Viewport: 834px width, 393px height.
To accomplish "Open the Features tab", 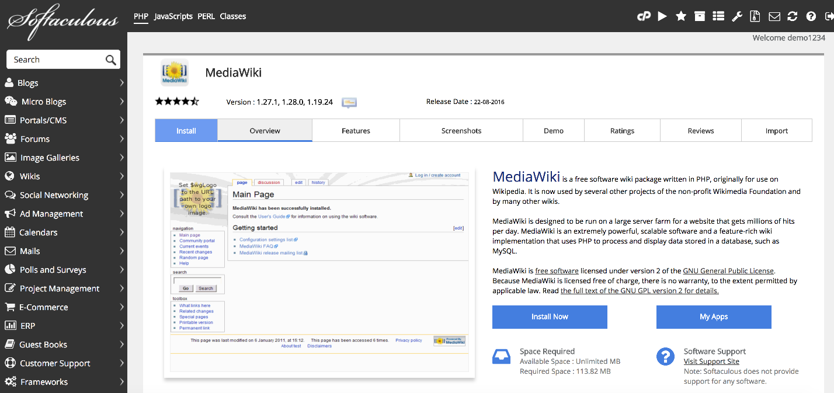I will click(356, 131).
